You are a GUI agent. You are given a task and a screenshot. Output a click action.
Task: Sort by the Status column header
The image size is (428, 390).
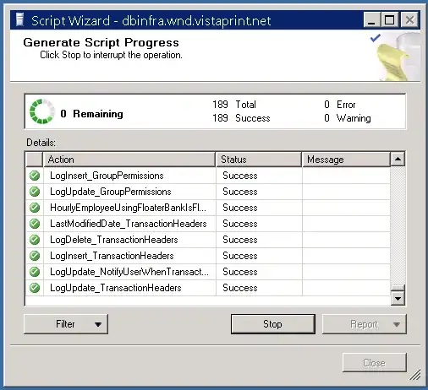259,160
